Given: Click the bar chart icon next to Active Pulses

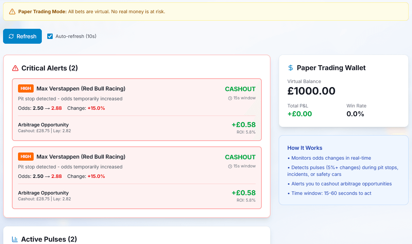Looking at the screenshot, I should [15, 239].
